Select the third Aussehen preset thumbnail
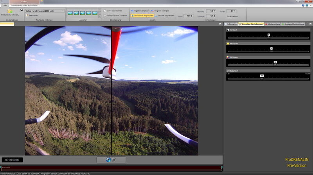Viewport: 313px width, 175px height. [x=83, y=13]
